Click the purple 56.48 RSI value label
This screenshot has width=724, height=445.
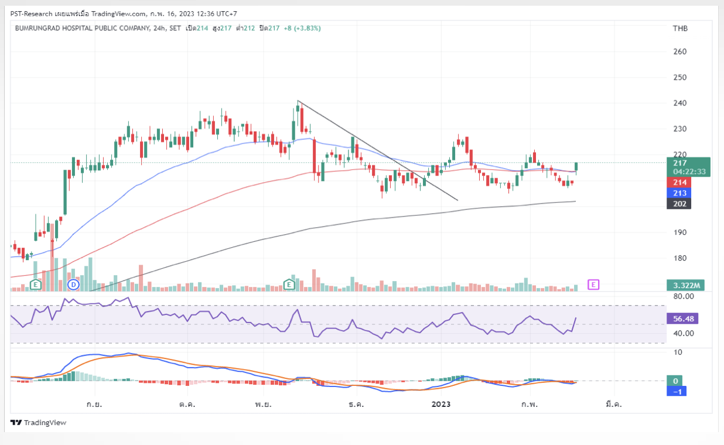[682, 319]
